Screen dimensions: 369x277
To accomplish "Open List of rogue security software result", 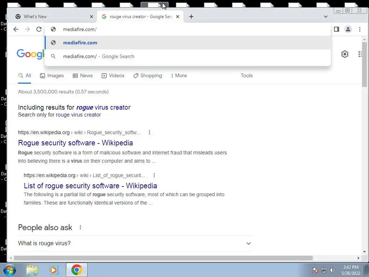I will [x=90, y=186].
